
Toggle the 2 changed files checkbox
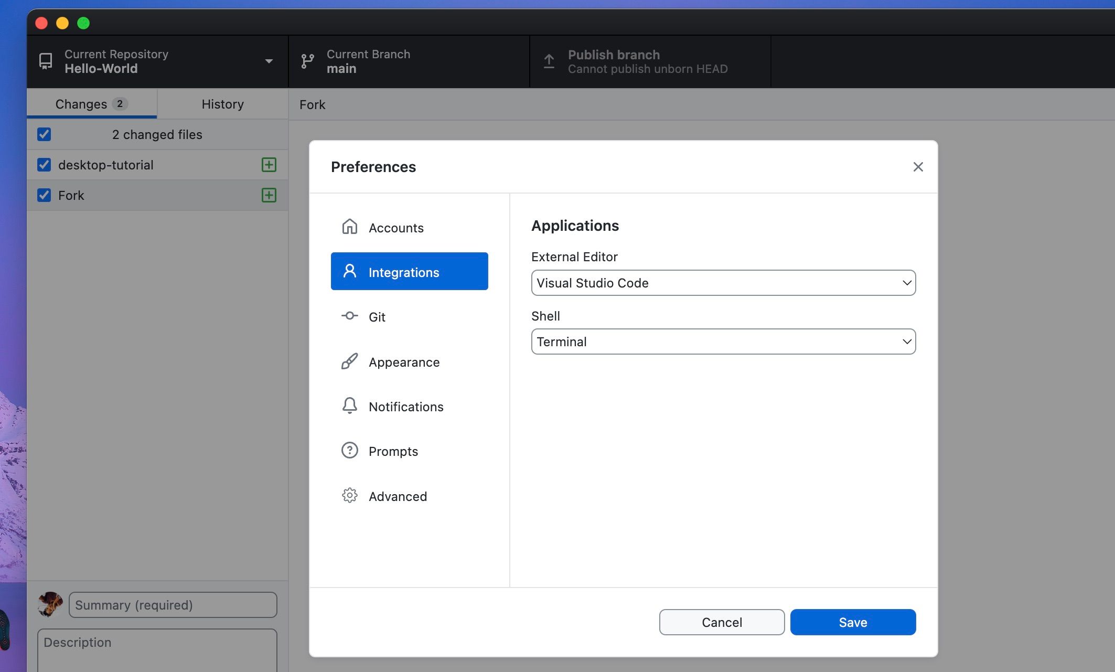pos(44,134)
